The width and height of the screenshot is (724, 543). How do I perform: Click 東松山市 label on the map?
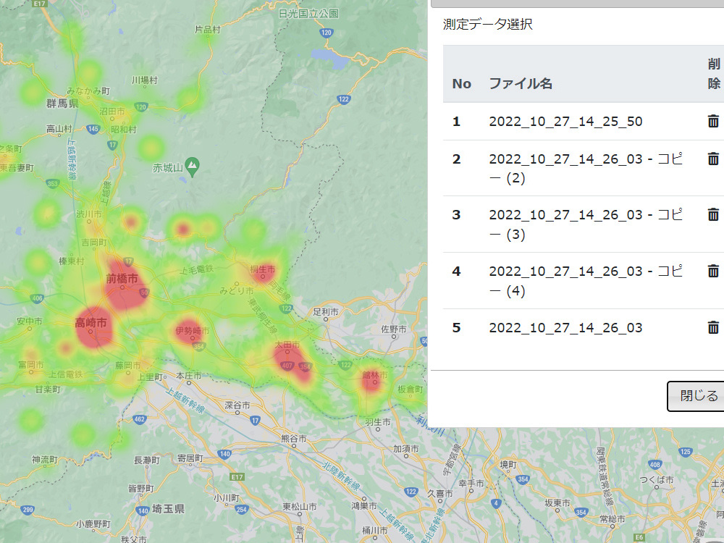pyautogui.click(x=300, y=506)
